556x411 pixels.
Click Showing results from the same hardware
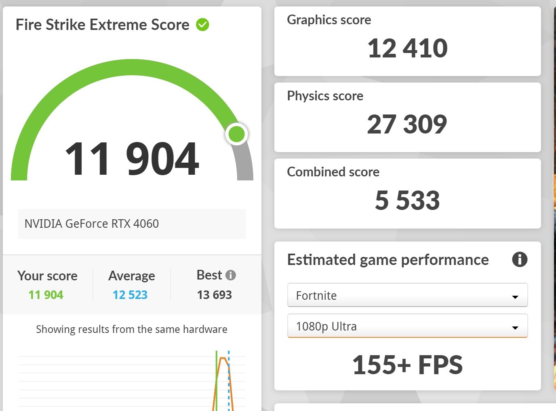click(x=132, y=329)
